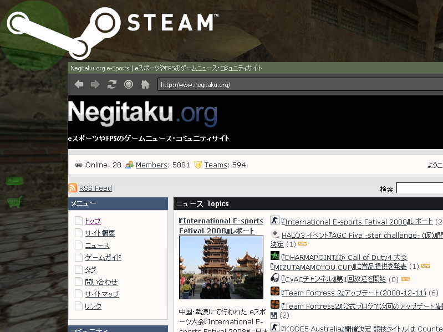The height and width of the screenshot is (332, 443).
Task: Click the pagoda group photo thumbnail
Action: tap(221, 267)
